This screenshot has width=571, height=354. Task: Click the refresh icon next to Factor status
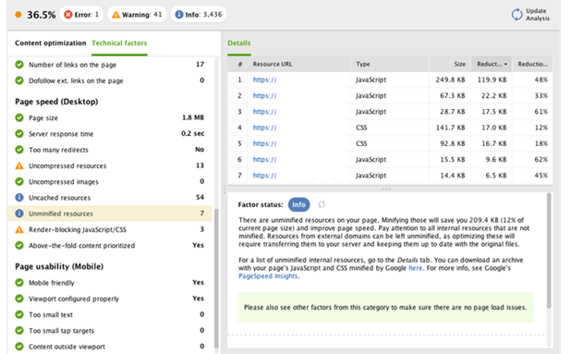[x=322, y=204]
